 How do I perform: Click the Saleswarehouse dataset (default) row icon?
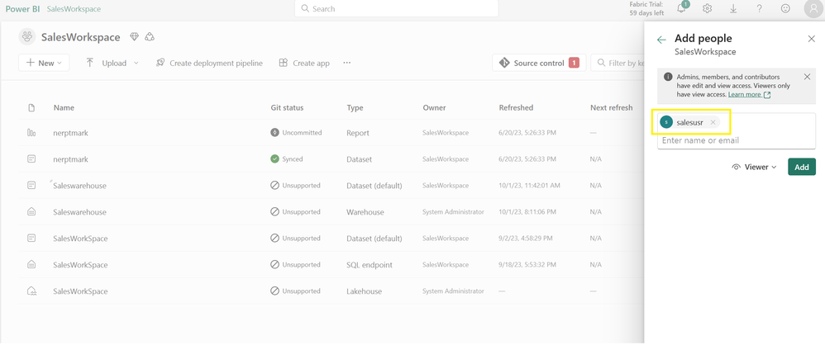(x=31, y=186)
